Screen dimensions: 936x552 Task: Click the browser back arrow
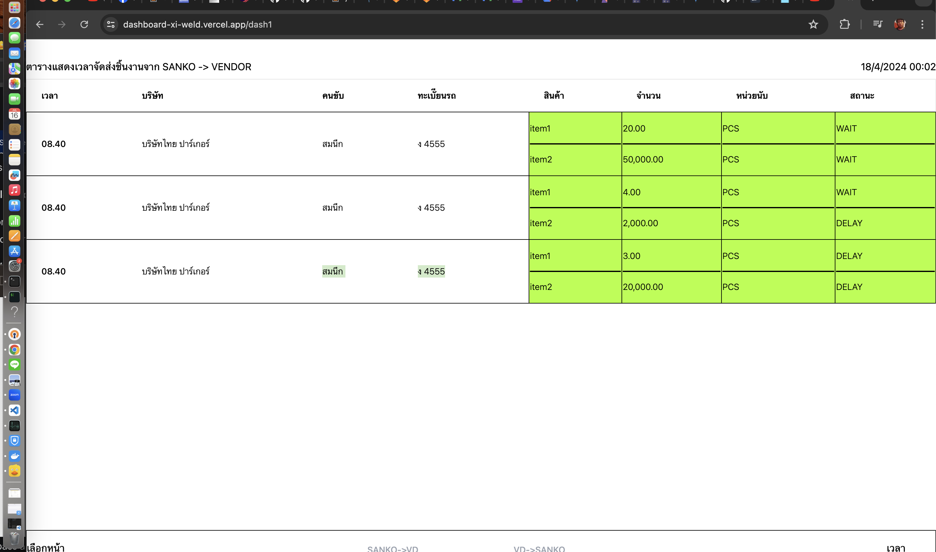40,24
